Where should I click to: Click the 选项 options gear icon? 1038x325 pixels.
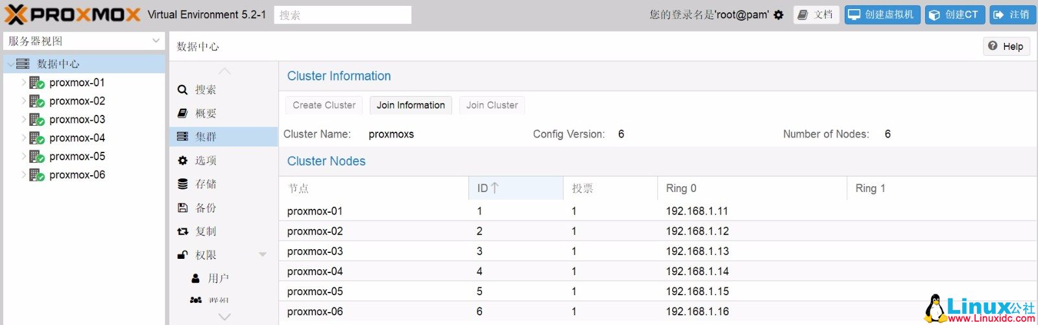pyautogui.click(x=183, y=161)
